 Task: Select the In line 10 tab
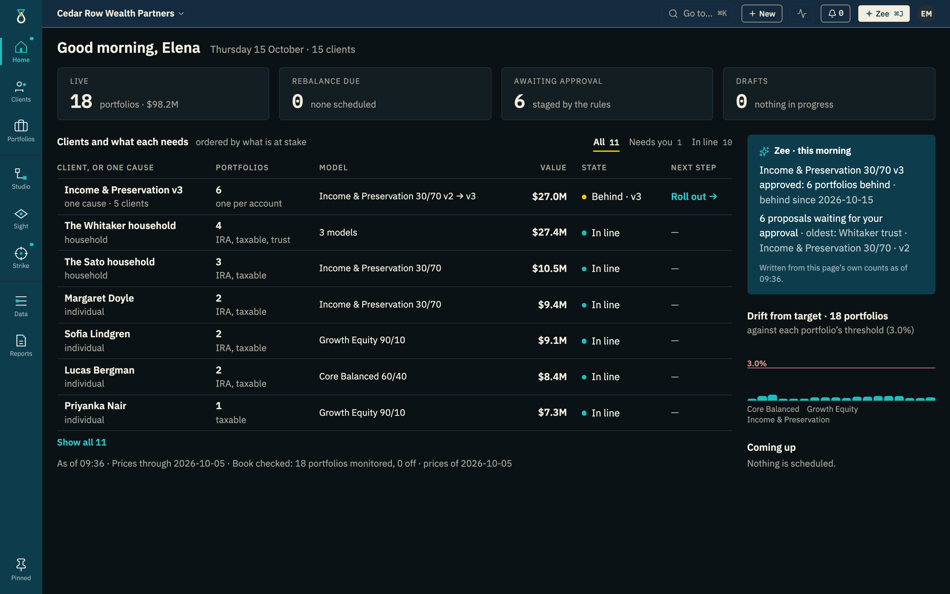[711, 142]
